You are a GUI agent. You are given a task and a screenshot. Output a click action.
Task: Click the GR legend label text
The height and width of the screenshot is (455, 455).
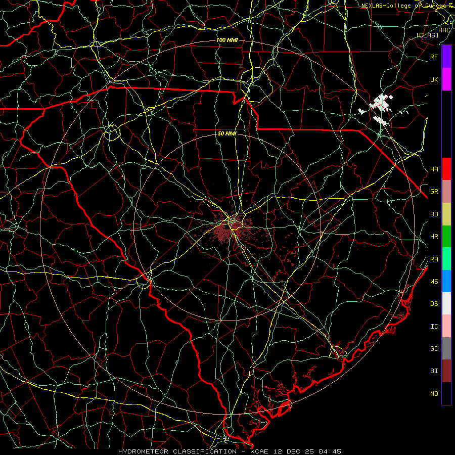click(434, 192)
